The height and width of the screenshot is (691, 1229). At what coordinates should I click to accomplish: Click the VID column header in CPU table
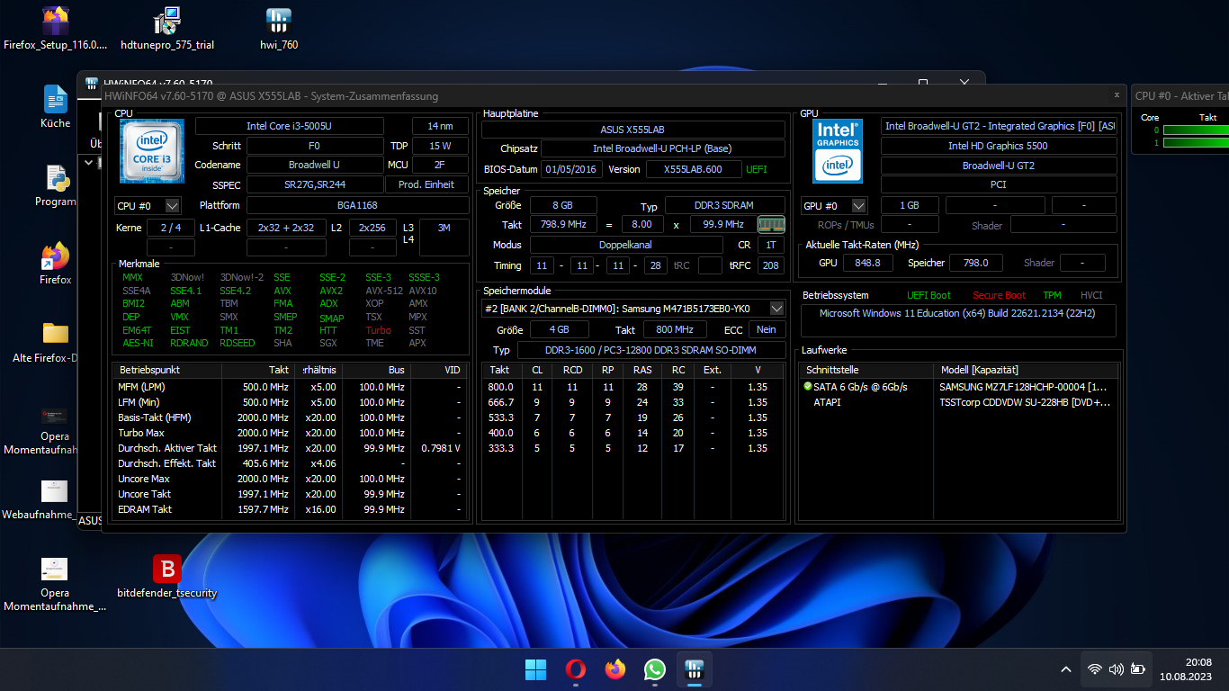436,370
